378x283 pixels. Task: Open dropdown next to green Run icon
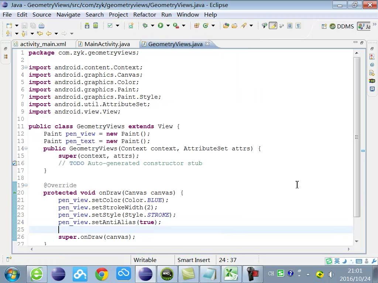tap(168, 25)
